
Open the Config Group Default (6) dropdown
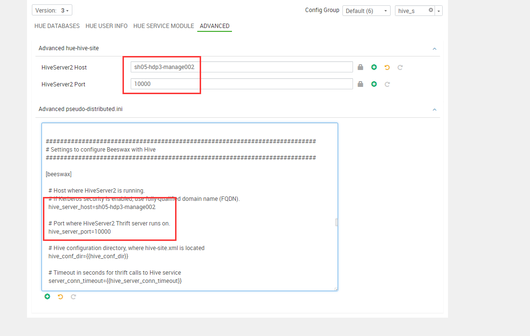367,11
